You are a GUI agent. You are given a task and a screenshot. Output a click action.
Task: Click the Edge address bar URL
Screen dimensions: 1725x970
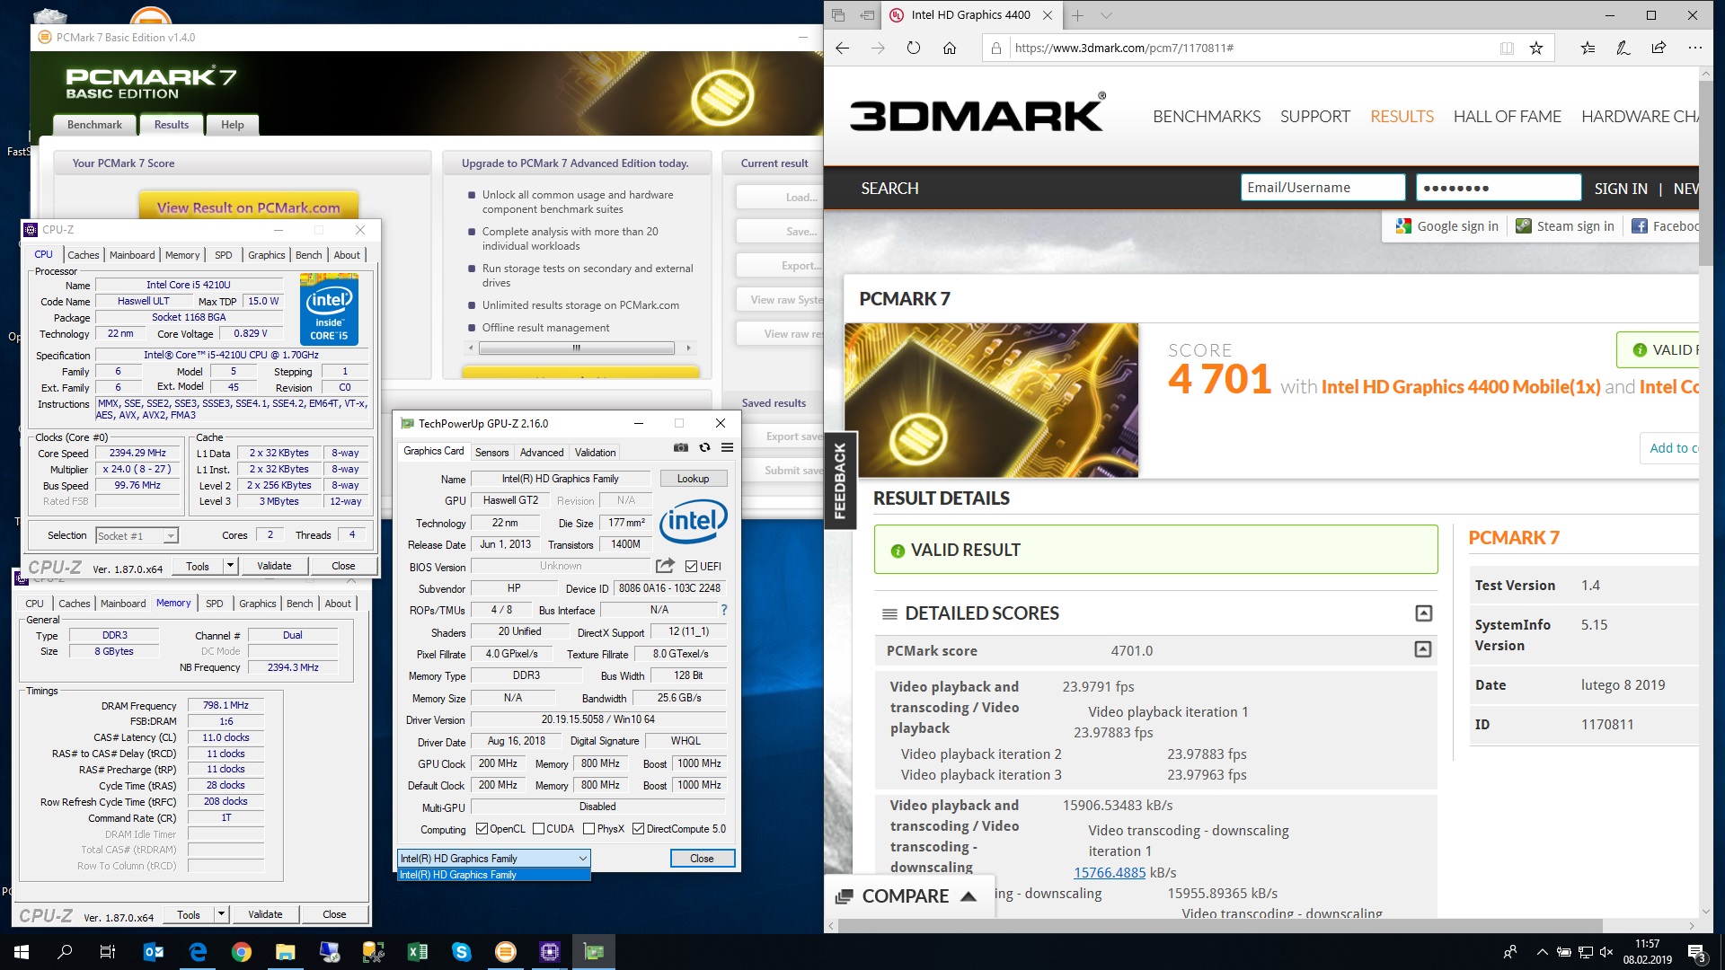point(1123,48)
